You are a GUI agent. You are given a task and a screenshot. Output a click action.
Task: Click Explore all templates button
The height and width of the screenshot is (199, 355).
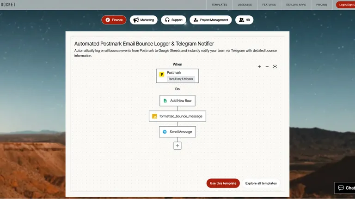261,183
